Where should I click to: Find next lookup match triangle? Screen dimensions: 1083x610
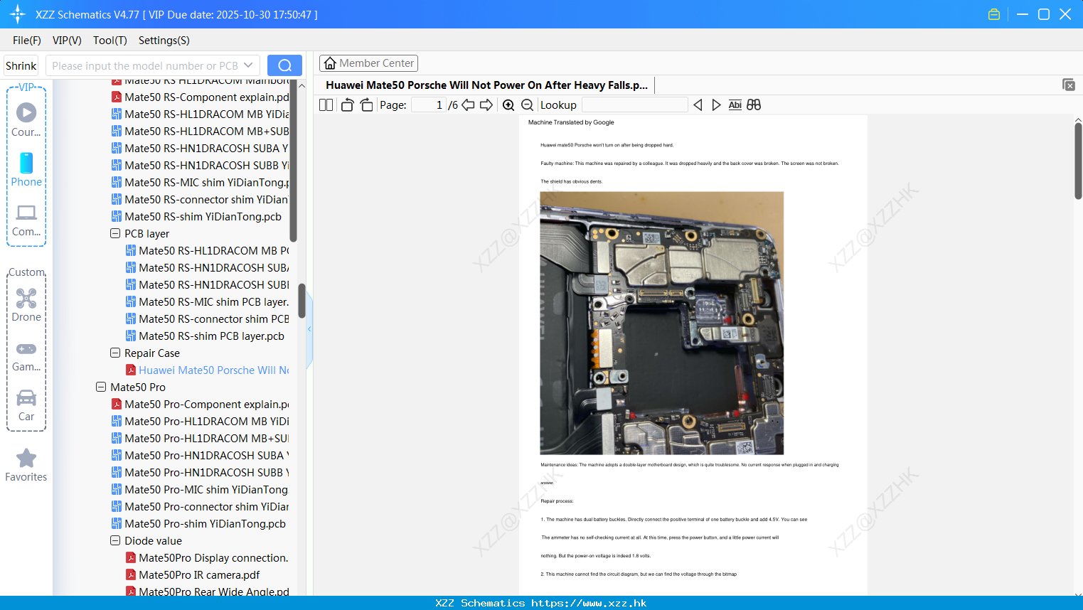pos(716,105)
